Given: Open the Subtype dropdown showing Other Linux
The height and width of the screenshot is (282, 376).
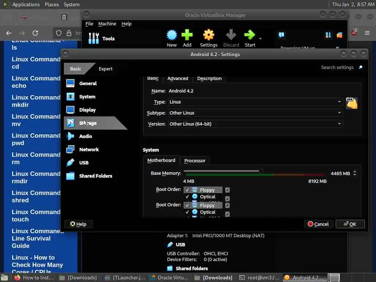Looking at the screenshot, I should click(256, 113).
